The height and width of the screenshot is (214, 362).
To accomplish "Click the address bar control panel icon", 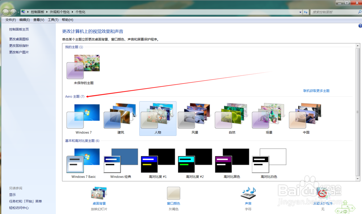I will (x=23, y=12).
